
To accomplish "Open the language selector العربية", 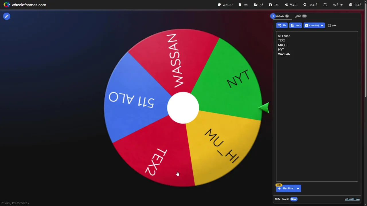I will click(x=355, y=5).
